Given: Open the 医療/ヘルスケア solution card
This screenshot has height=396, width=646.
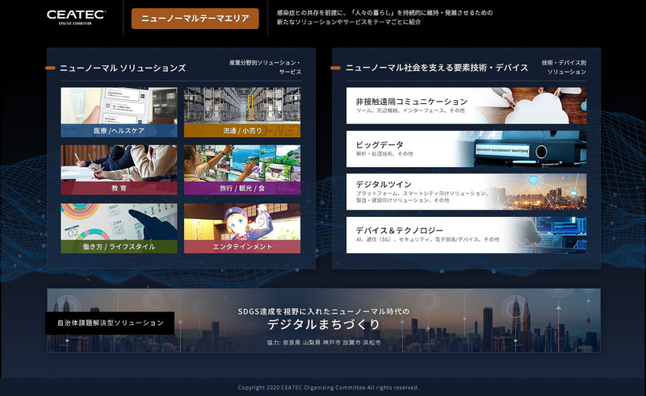Looking at the screenshot, I should (119, 112).
